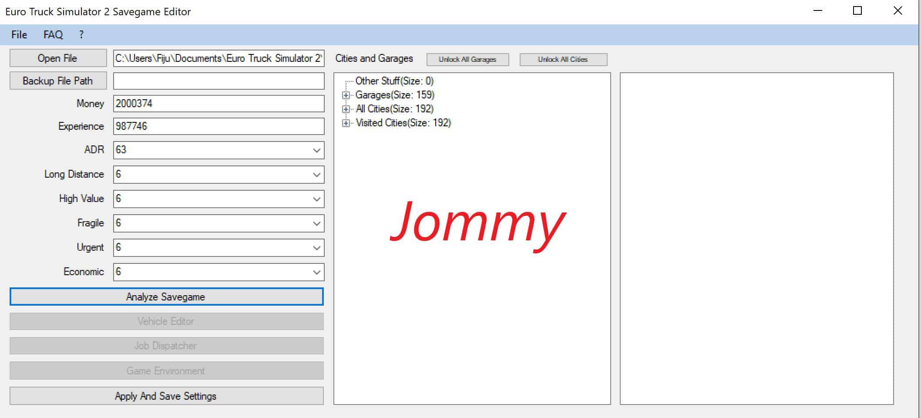Select the Other Stuff tree item
921x418 pixels.
[394, 81]
